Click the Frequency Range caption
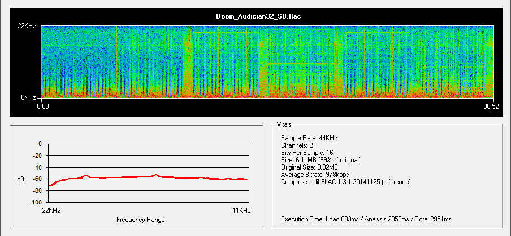511x236 pixels. [x=140, y=219]
